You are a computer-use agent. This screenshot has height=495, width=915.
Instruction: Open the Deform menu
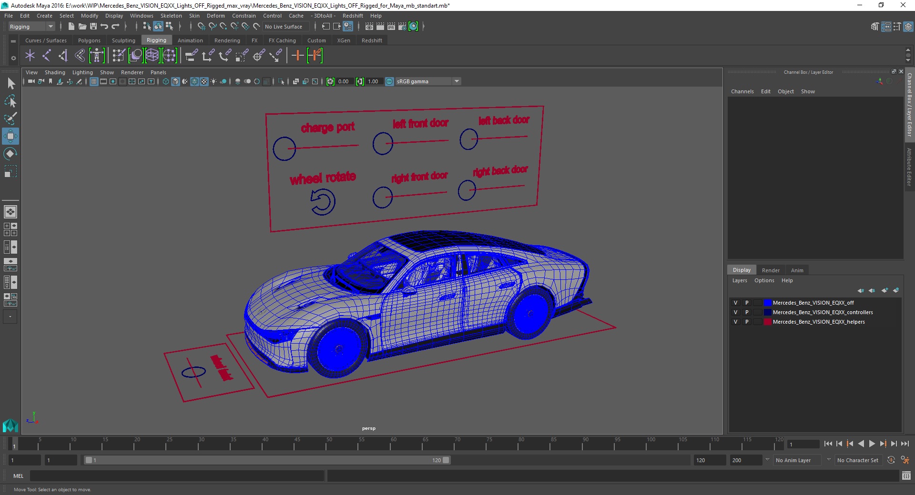click(215, 16)
